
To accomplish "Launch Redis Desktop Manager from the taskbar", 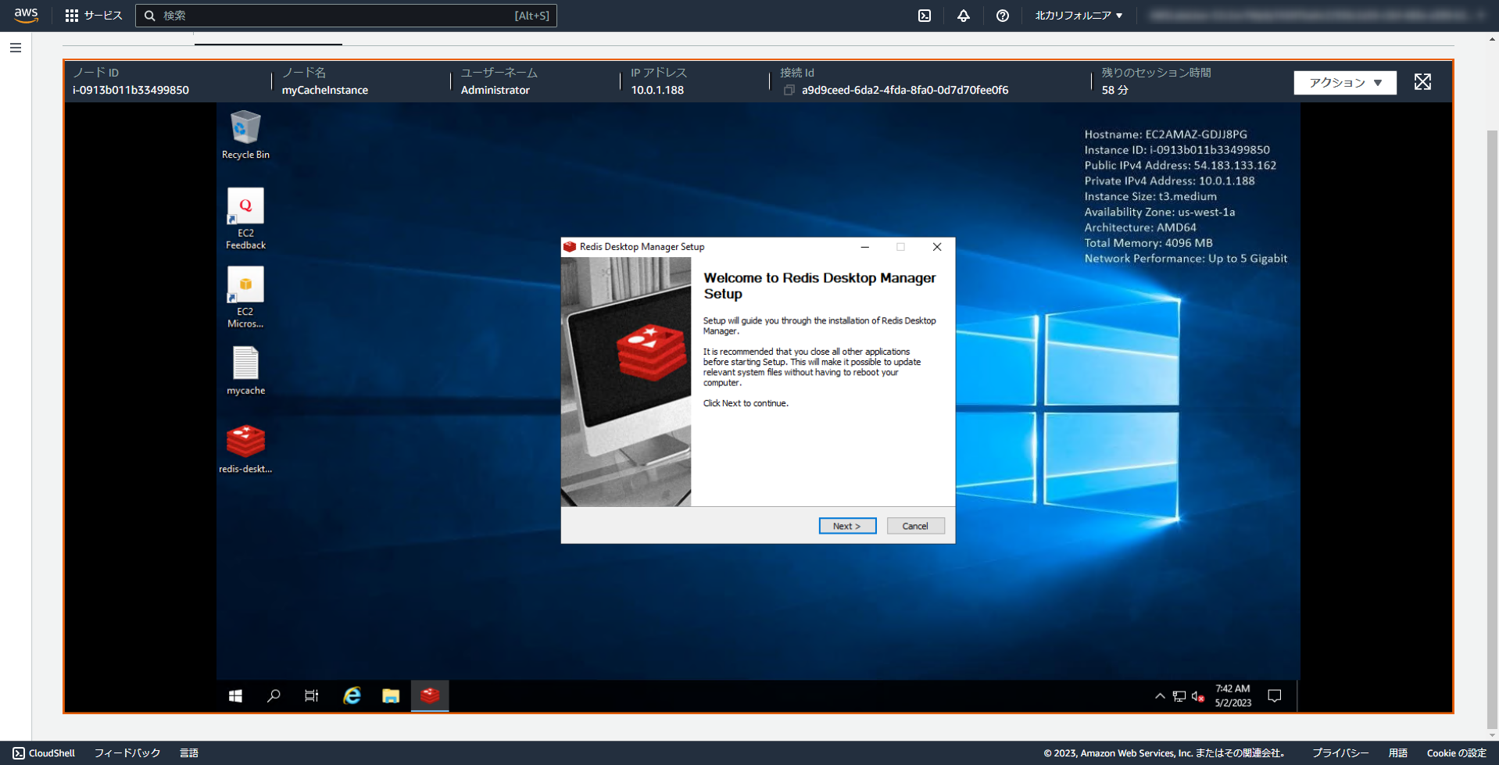I will (x=429, y=695).
